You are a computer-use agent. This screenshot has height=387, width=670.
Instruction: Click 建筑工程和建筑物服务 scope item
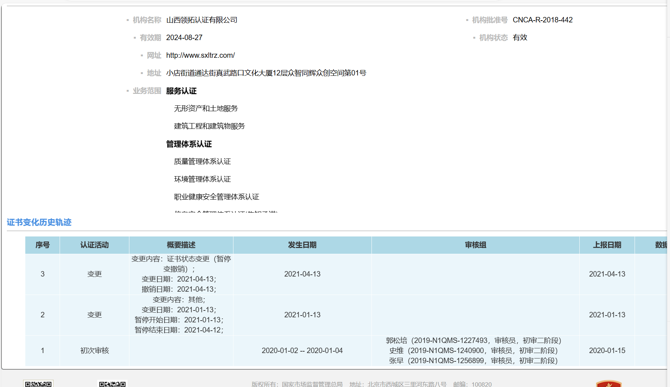coord(210,126)
